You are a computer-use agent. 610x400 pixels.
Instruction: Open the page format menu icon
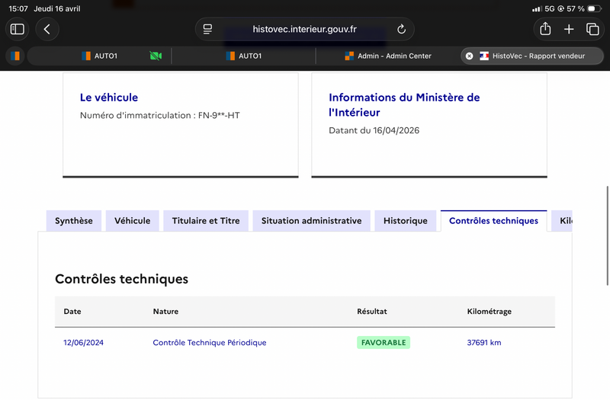pos(207,29)
